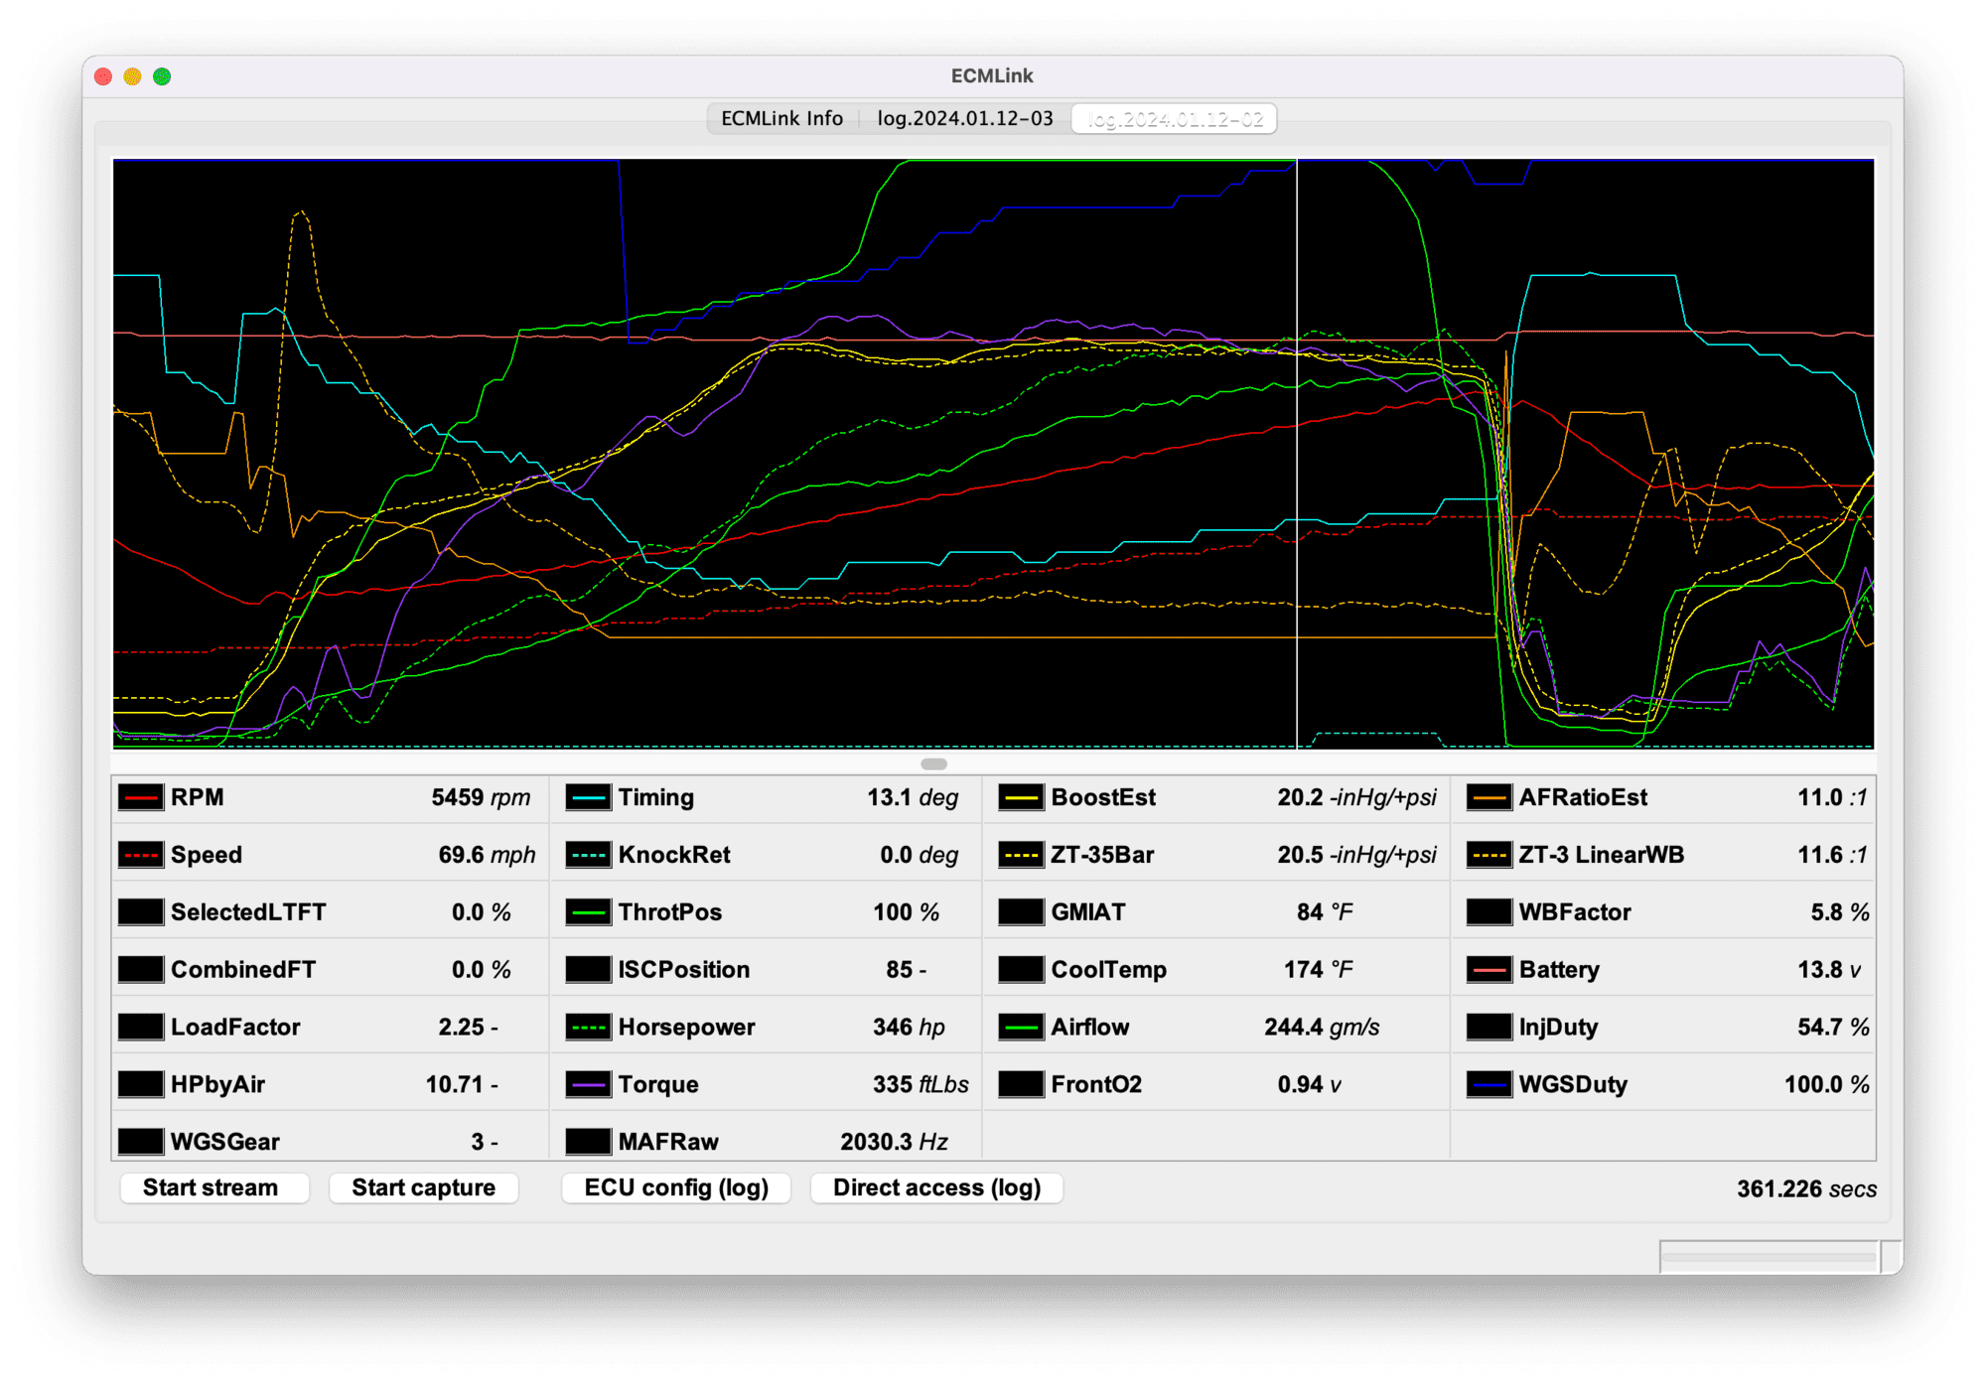The image size is (1986, 1384).
Task: Click the KnockRet label
Action: coord(674,855)
